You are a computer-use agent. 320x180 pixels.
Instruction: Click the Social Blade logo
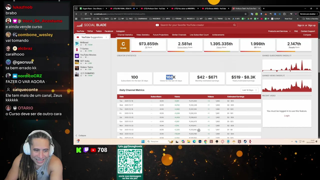point(91,25)
